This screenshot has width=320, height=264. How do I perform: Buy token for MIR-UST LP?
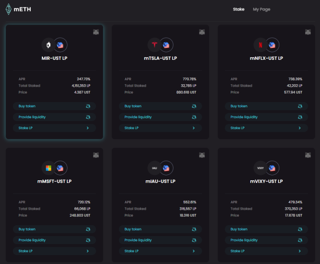click(x=54, y=106)
